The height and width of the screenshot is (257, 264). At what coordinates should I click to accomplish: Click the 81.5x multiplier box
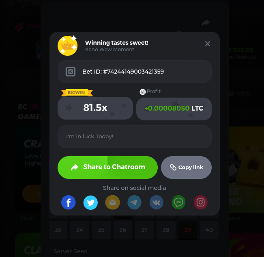pos(95,108)
